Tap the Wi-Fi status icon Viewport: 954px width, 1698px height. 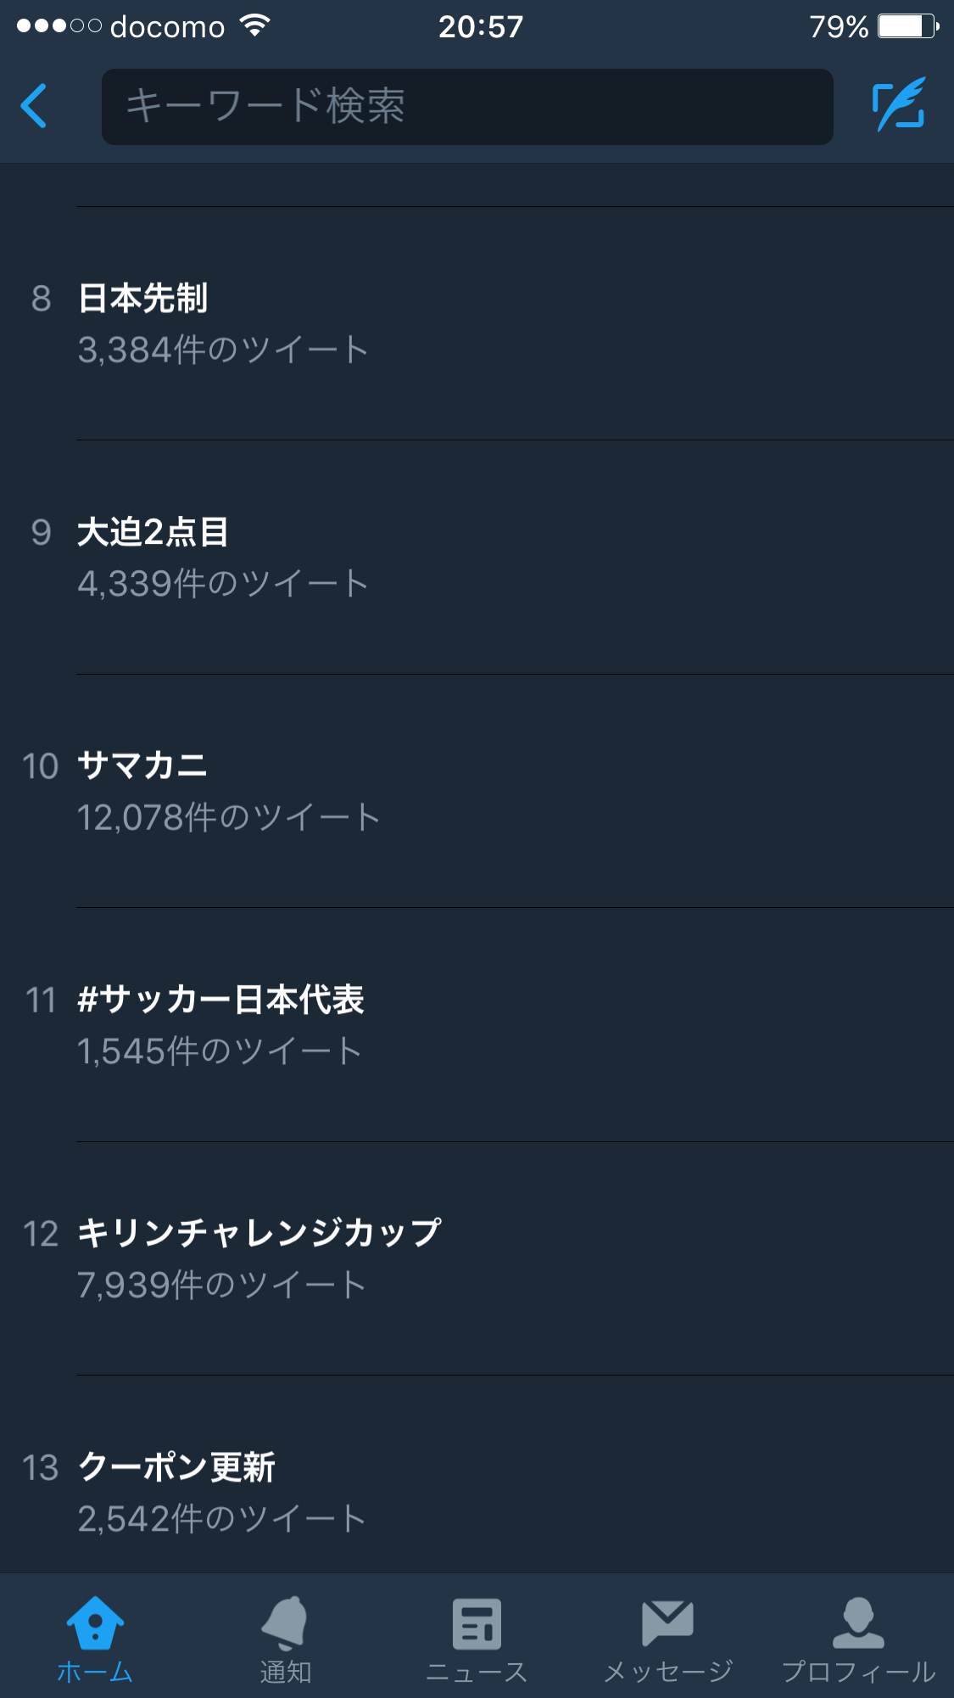point(254,25)
